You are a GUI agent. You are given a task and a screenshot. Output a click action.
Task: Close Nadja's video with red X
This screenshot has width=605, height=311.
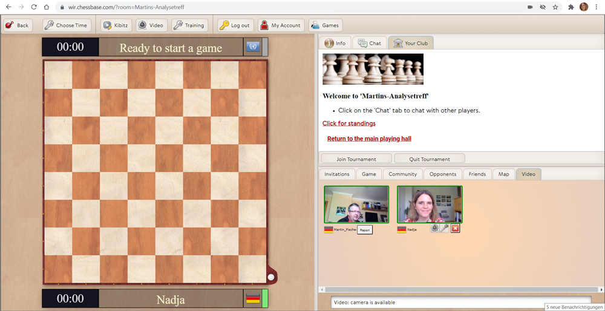455,228
